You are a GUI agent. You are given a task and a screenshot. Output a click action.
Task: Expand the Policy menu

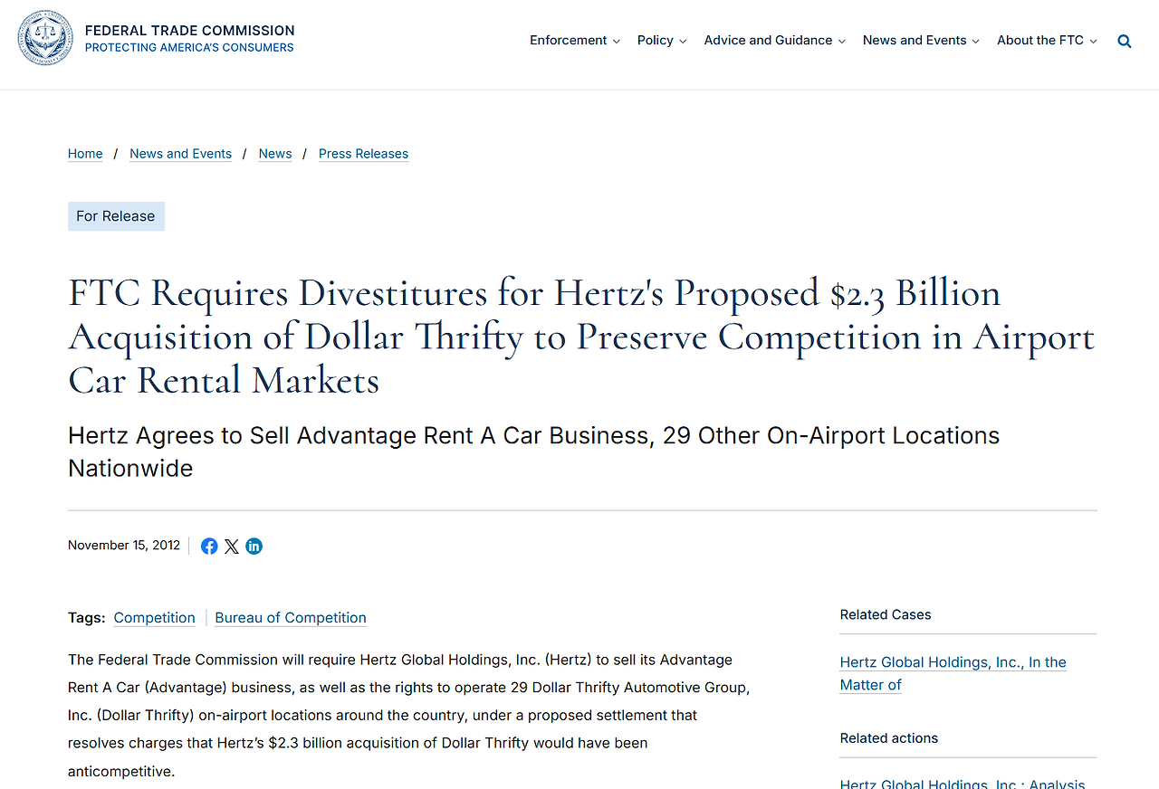coord(662,41)
